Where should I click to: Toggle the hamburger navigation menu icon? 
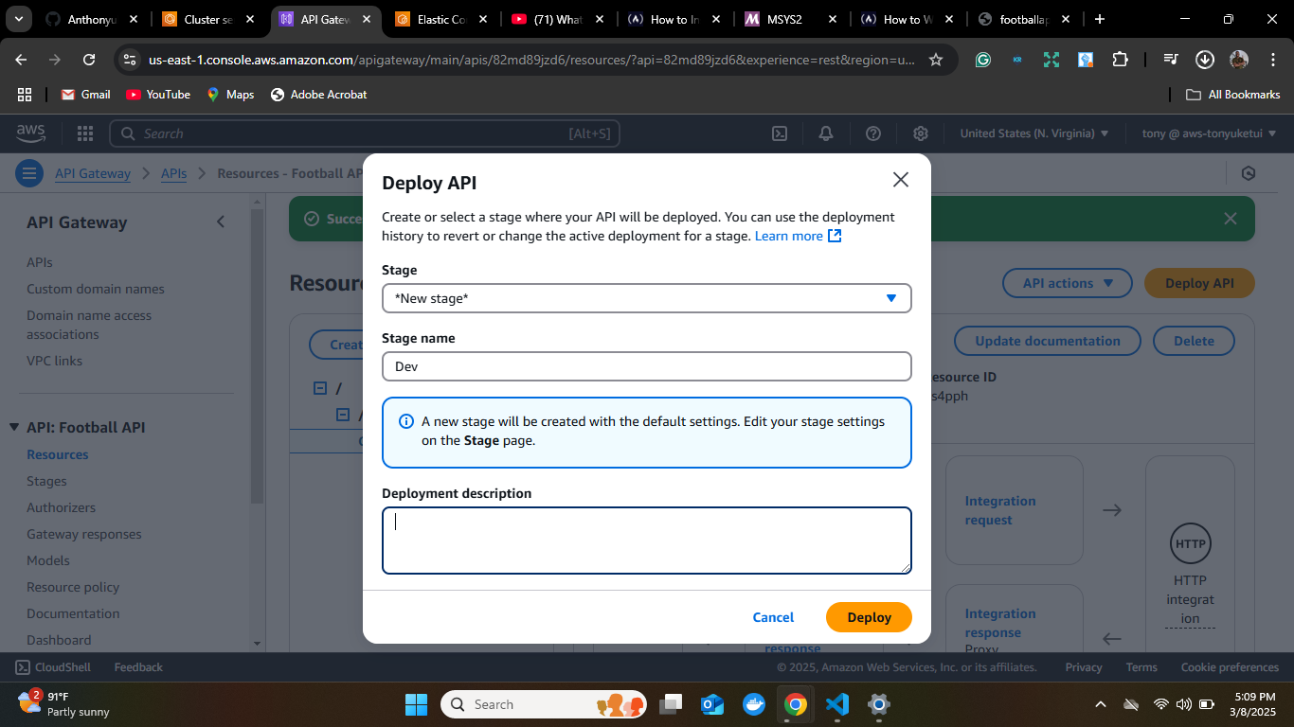[x=29, y=173]
